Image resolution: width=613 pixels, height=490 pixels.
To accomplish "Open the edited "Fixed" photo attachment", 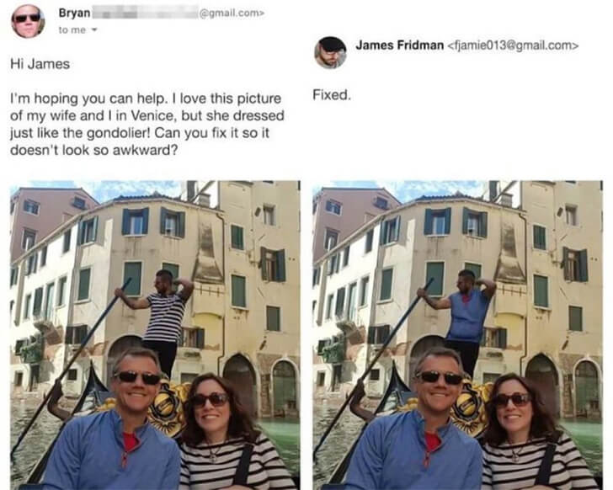I will tap(458, 335).
